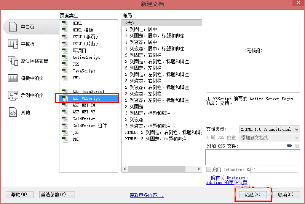Viewport: 305px width, 204px height.
Task: Select the 空模板 (Blank Template) category
Action: (21, 44)
